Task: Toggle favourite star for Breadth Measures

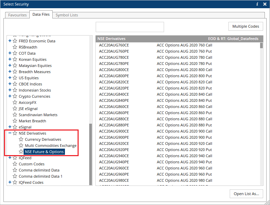Action: point(15,72)
